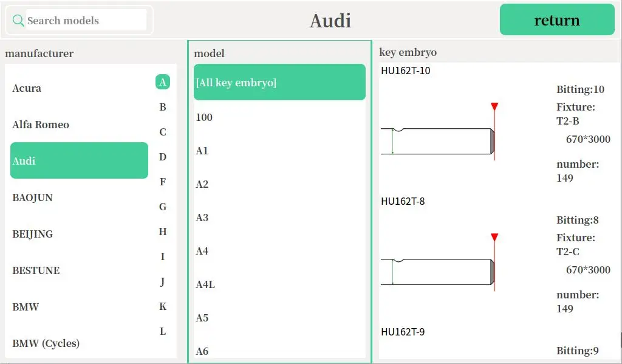Open the A4L model entry
Screen dimensions: 622x364
coord(205,284)
